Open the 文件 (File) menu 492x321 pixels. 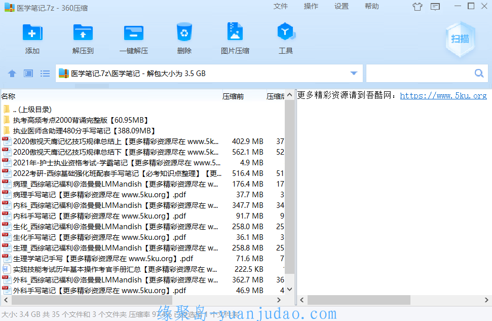click(x=281, y=7)
